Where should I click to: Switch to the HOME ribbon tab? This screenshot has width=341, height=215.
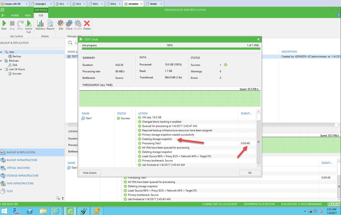click(x=15, y=15)
